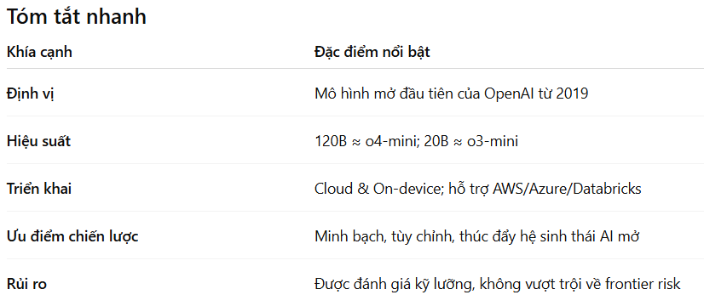Viewport: 704px width, 306px height.
Task: Click the "Triển khai" row label
Action: click(x=39, y=189)
